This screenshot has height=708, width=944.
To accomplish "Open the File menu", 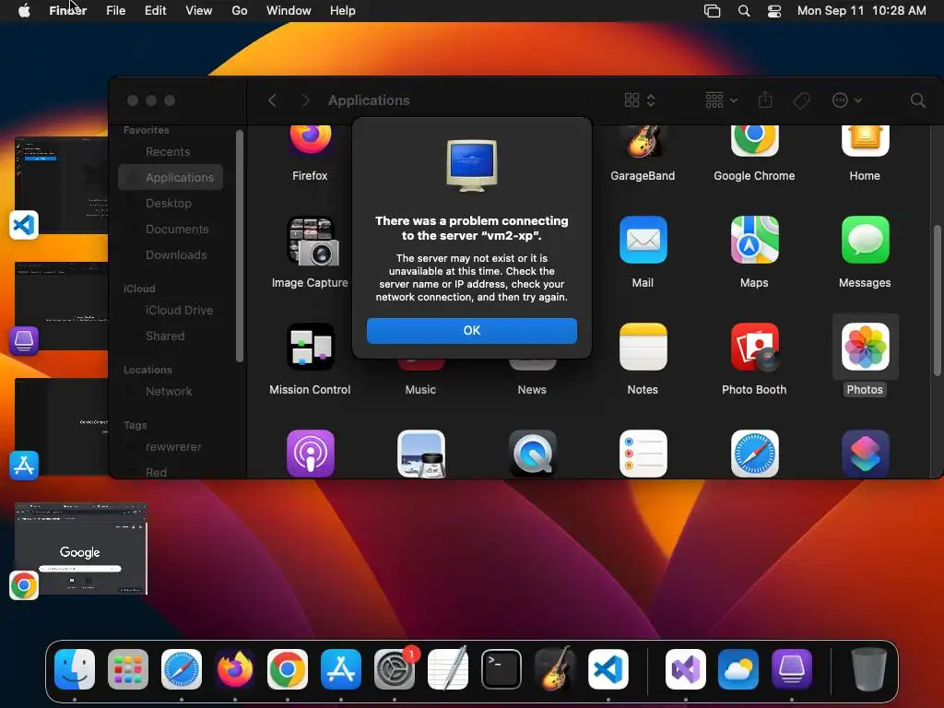I will click(115, 11).
